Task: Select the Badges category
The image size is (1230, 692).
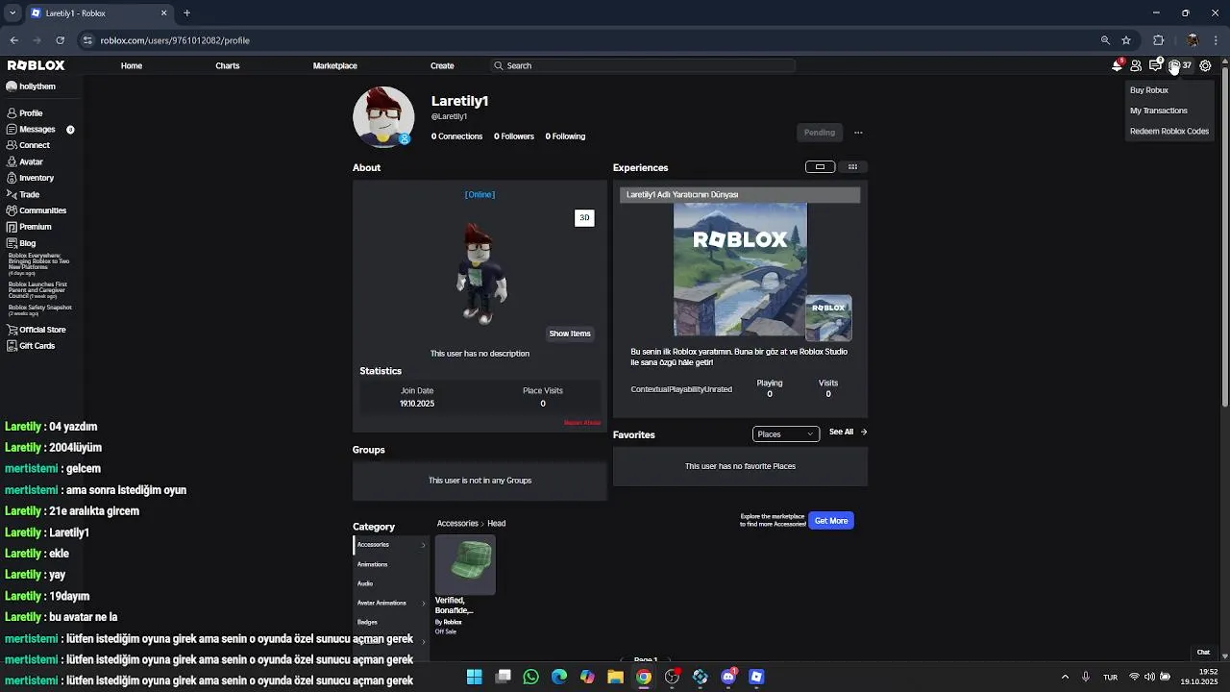Action: [x=367, y=622]
